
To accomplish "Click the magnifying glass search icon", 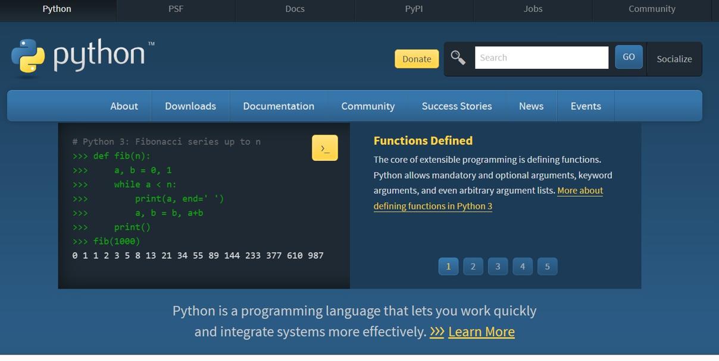I will (458, 58).
